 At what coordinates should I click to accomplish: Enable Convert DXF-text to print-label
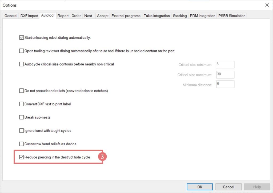pos(22,104)
